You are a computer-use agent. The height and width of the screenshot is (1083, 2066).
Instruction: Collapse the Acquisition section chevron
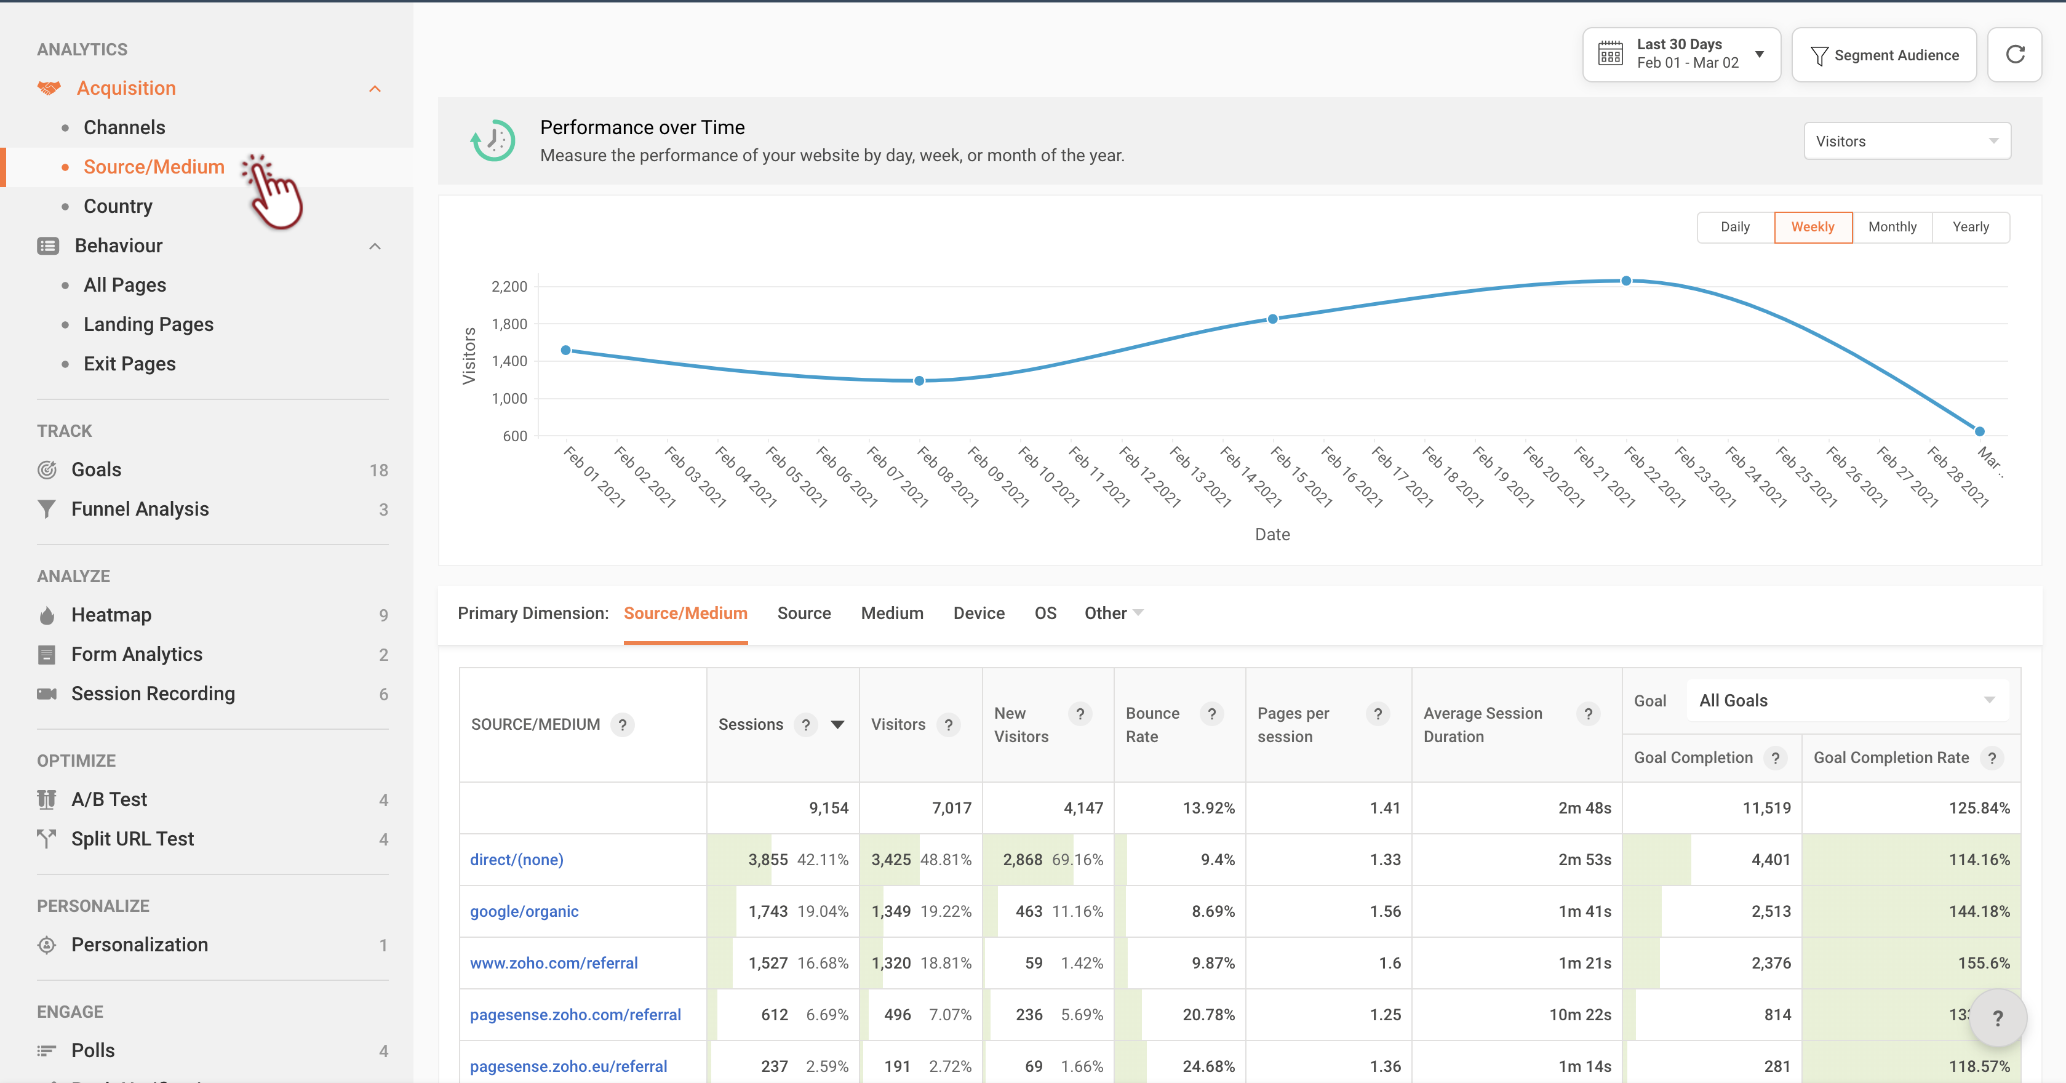pos(375,88)
